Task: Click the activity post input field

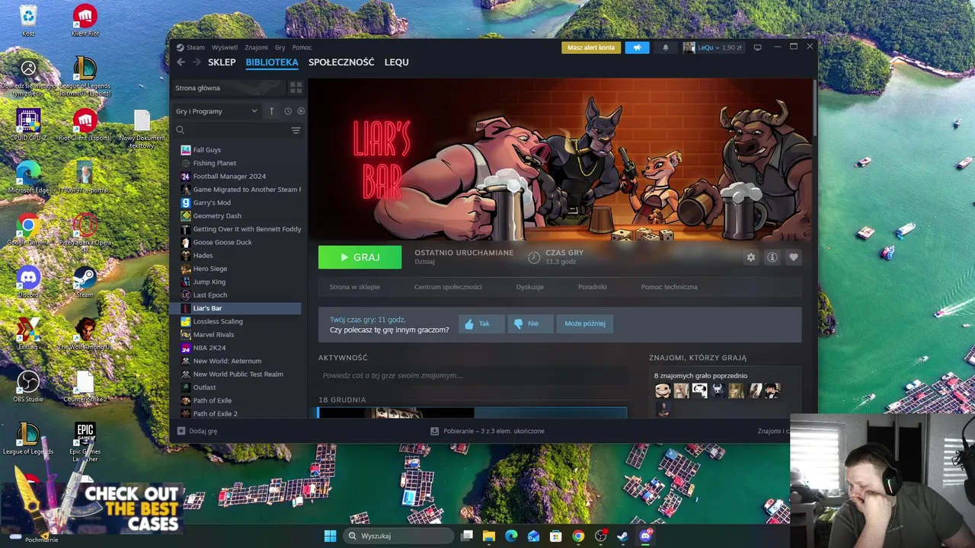Action: coord(472,375)
